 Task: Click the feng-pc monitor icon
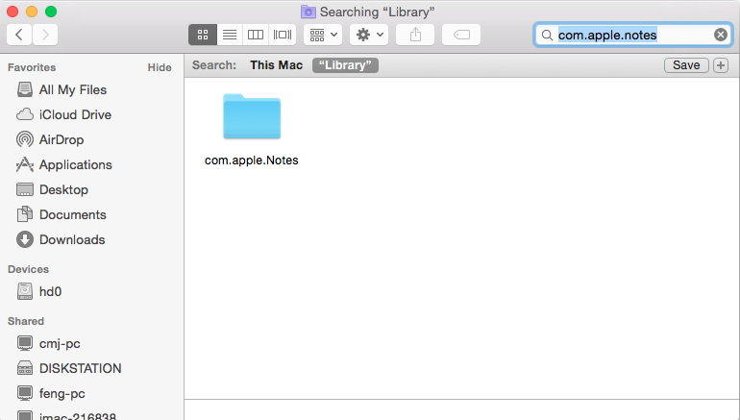point(25,393)
